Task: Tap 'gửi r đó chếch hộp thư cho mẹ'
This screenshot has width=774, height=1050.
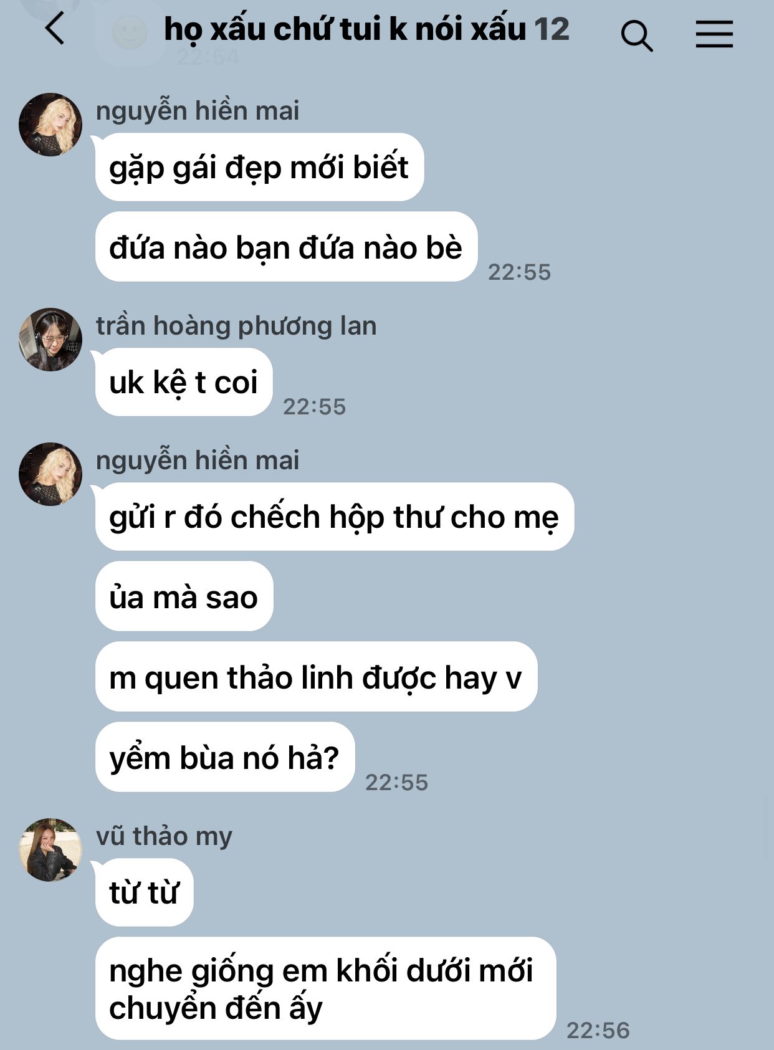Action: pos(334,517)
